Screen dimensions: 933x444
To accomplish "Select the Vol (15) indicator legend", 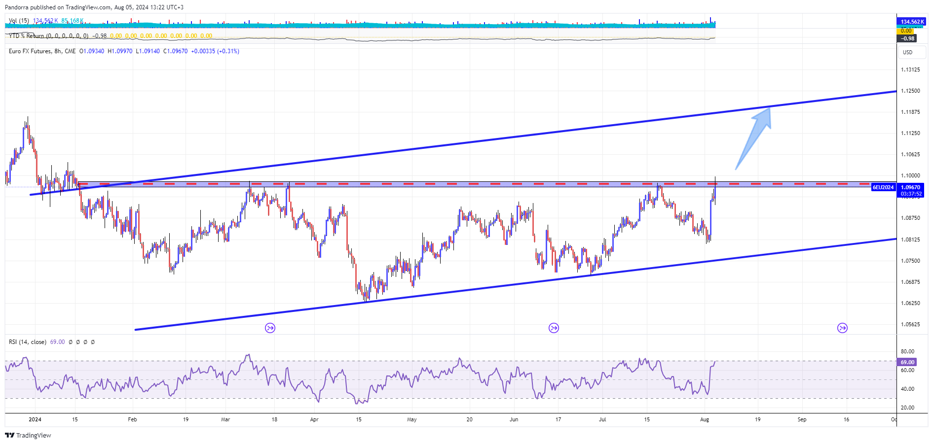I will click(19, 21).
